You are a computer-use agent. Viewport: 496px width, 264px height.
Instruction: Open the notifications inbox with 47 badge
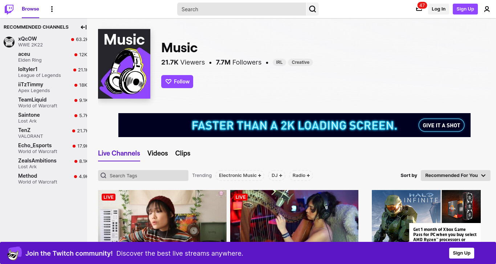pos(419,9)
